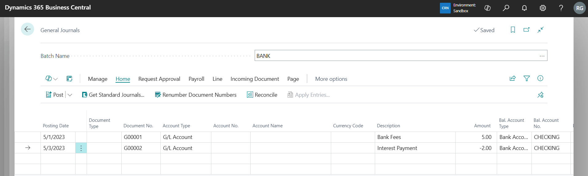Viewport: 588px width, 176px height.
Task: Open page in new window icon
Action: [x=527, y=30]
